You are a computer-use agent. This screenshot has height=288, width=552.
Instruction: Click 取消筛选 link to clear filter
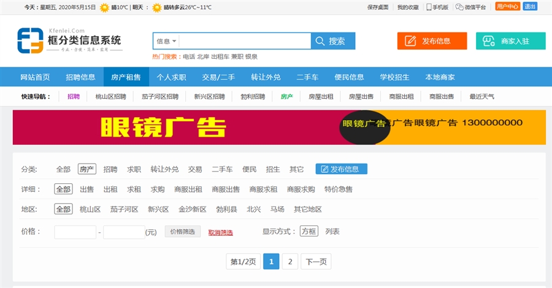(x=220, y=232)
